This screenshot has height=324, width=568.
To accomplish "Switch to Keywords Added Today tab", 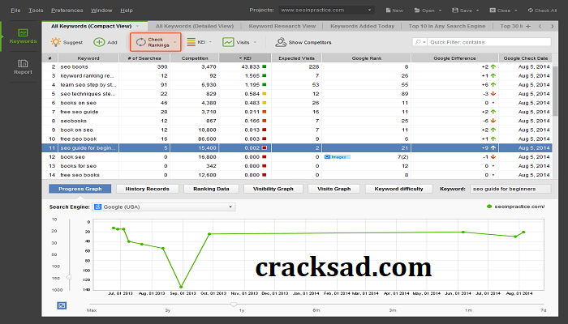I will [362, 26].
